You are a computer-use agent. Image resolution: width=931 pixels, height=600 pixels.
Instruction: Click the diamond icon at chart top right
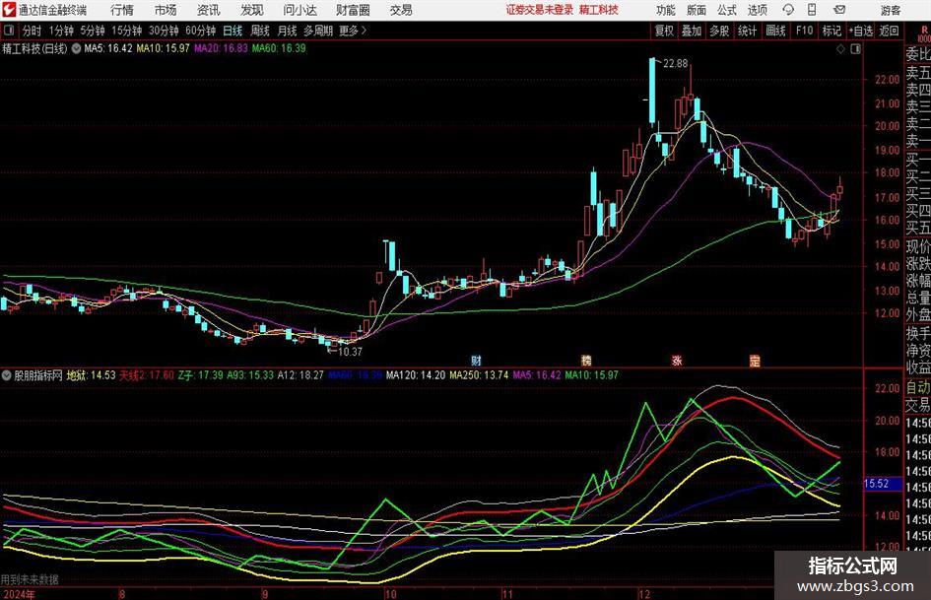(x=840, y=48)
